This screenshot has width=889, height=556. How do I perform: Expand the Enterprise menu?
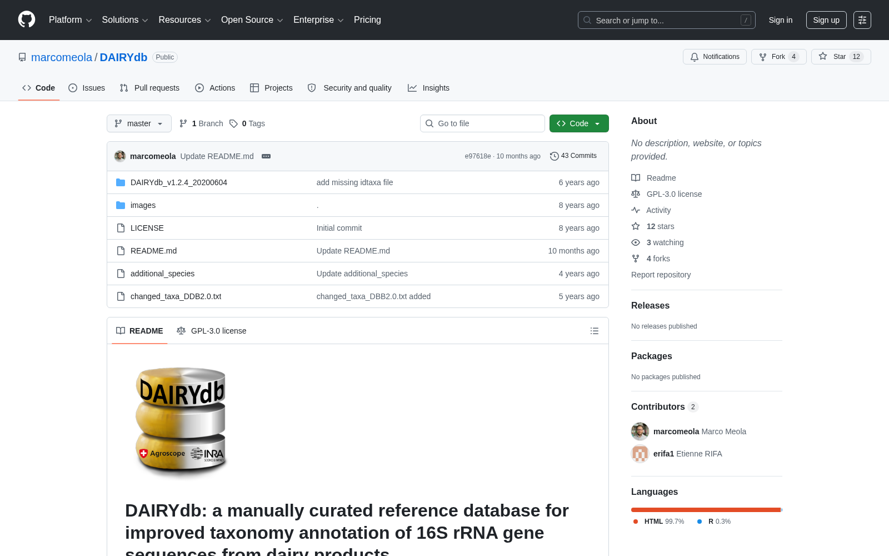pyautogui.click(x=318, y=20)
